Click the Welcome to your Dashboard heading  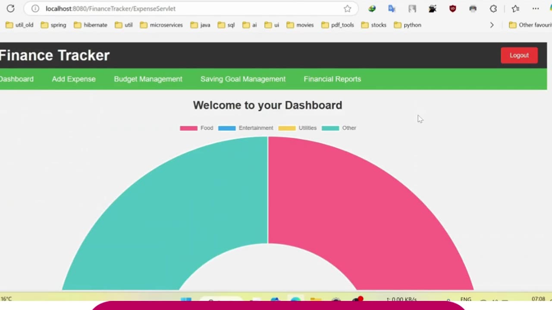coord(267,105)
